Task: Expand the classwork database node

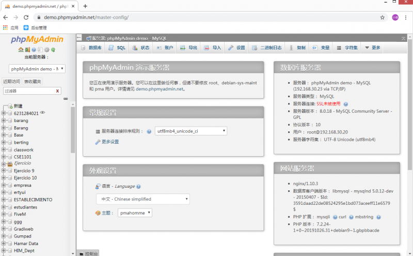Action: 4,149
